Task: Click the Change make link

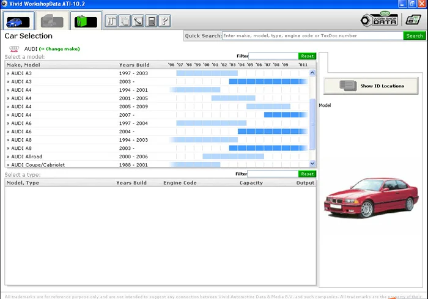Action: coord(59,49)
